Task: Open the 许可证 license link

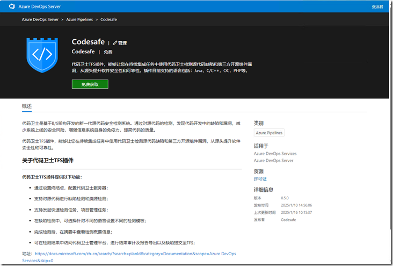Action: (260, 179)
